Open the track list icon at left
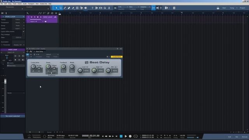Image resolution: width=249 pixels, height=140 pixels. pos(2,13)
